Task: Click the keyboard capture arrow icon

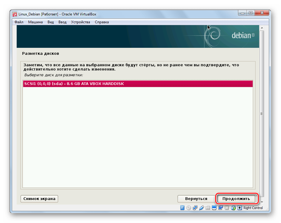Action: pyautogui.click(x=239, y=208)
